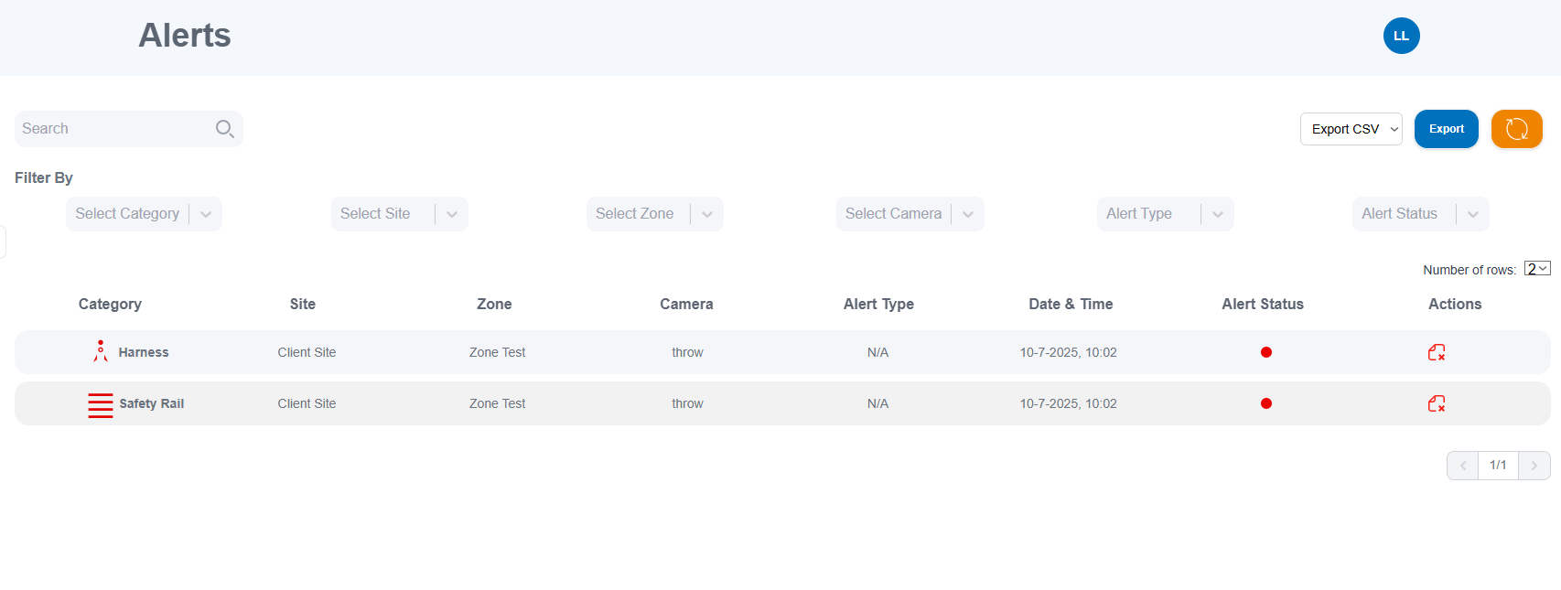Click the sidebar expand tab at left edge
This screenshot has width=1561, height=590.
click(x=3, y=242)
